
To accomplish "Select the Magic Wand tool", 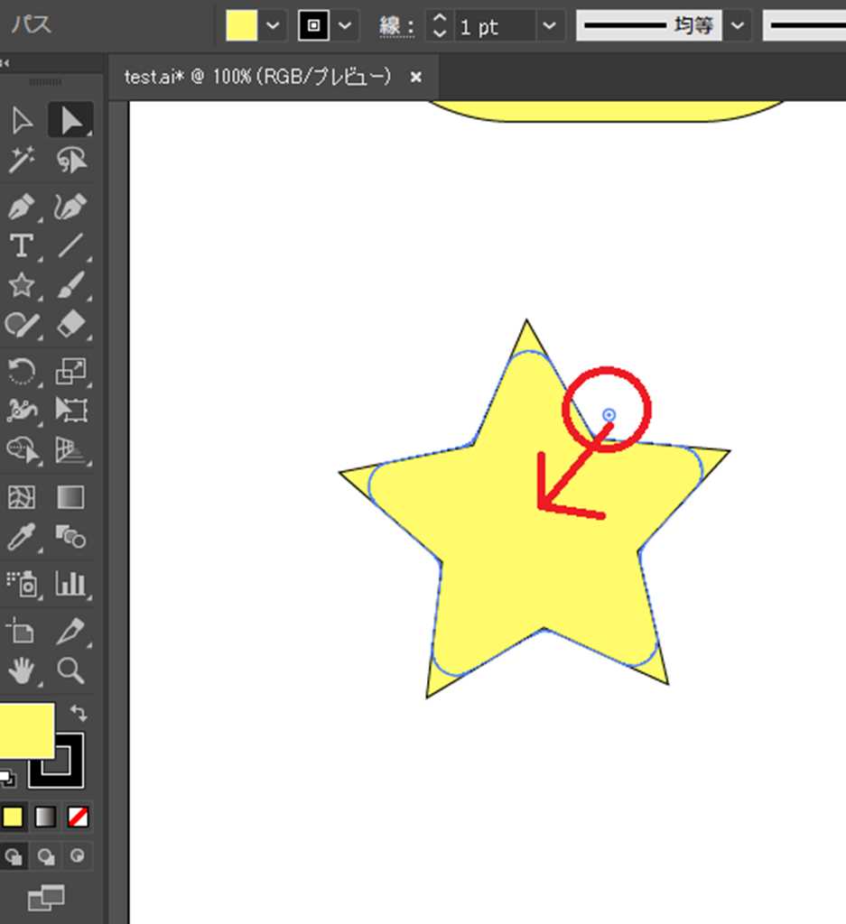I will pos(21,161).
